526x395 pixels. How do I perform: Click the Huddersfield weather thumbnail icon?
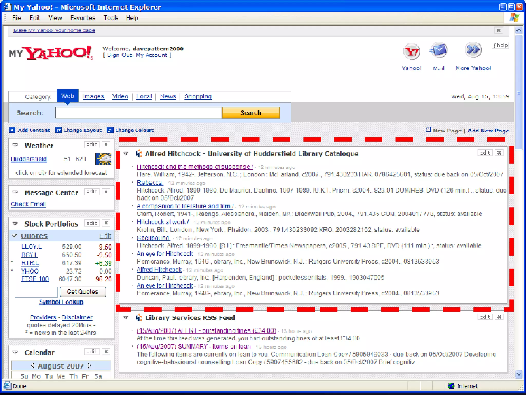(x=103, y=159)
